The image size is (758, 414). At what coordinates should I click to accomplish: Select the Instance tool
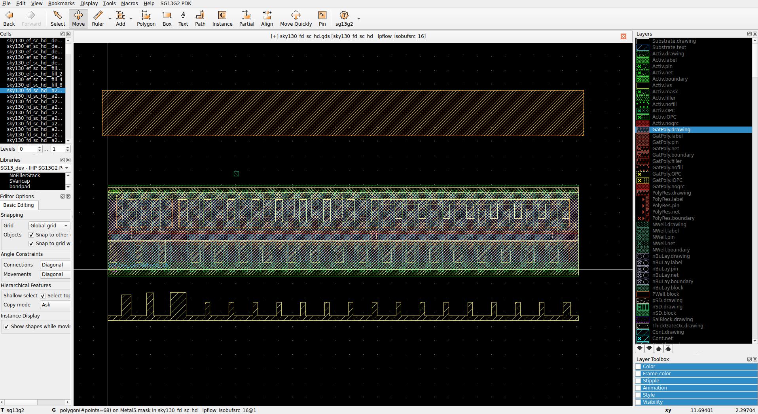click(222, 18)
